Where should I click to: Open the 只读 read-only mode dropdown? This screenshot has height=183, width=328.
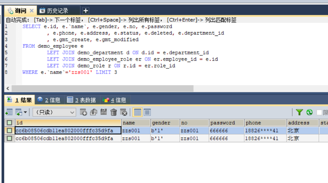click(54, 112)
